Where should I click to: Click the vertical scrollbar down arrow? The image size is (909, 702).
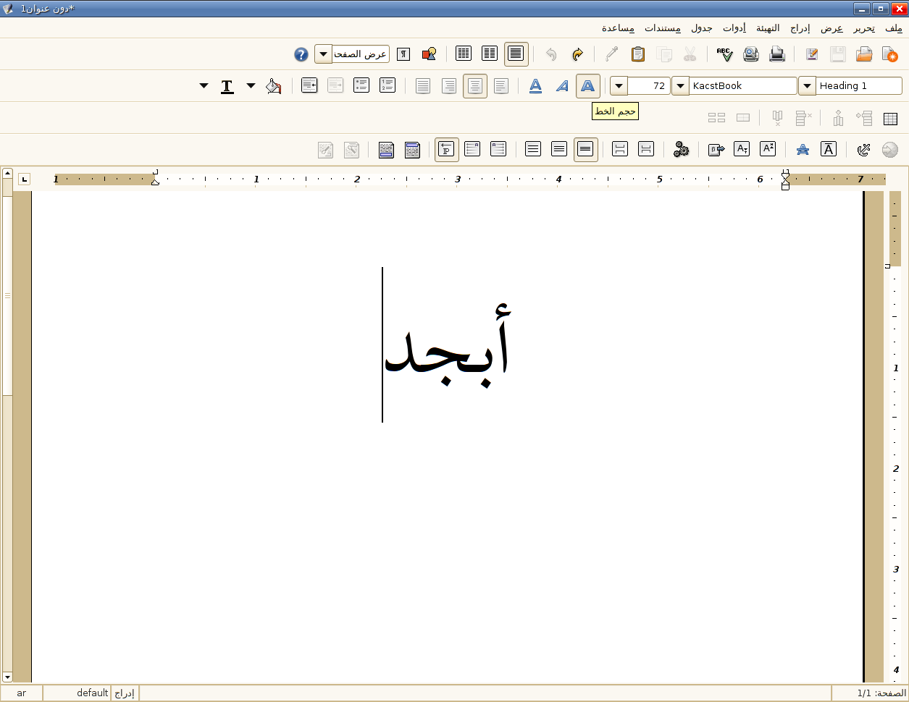7,677
